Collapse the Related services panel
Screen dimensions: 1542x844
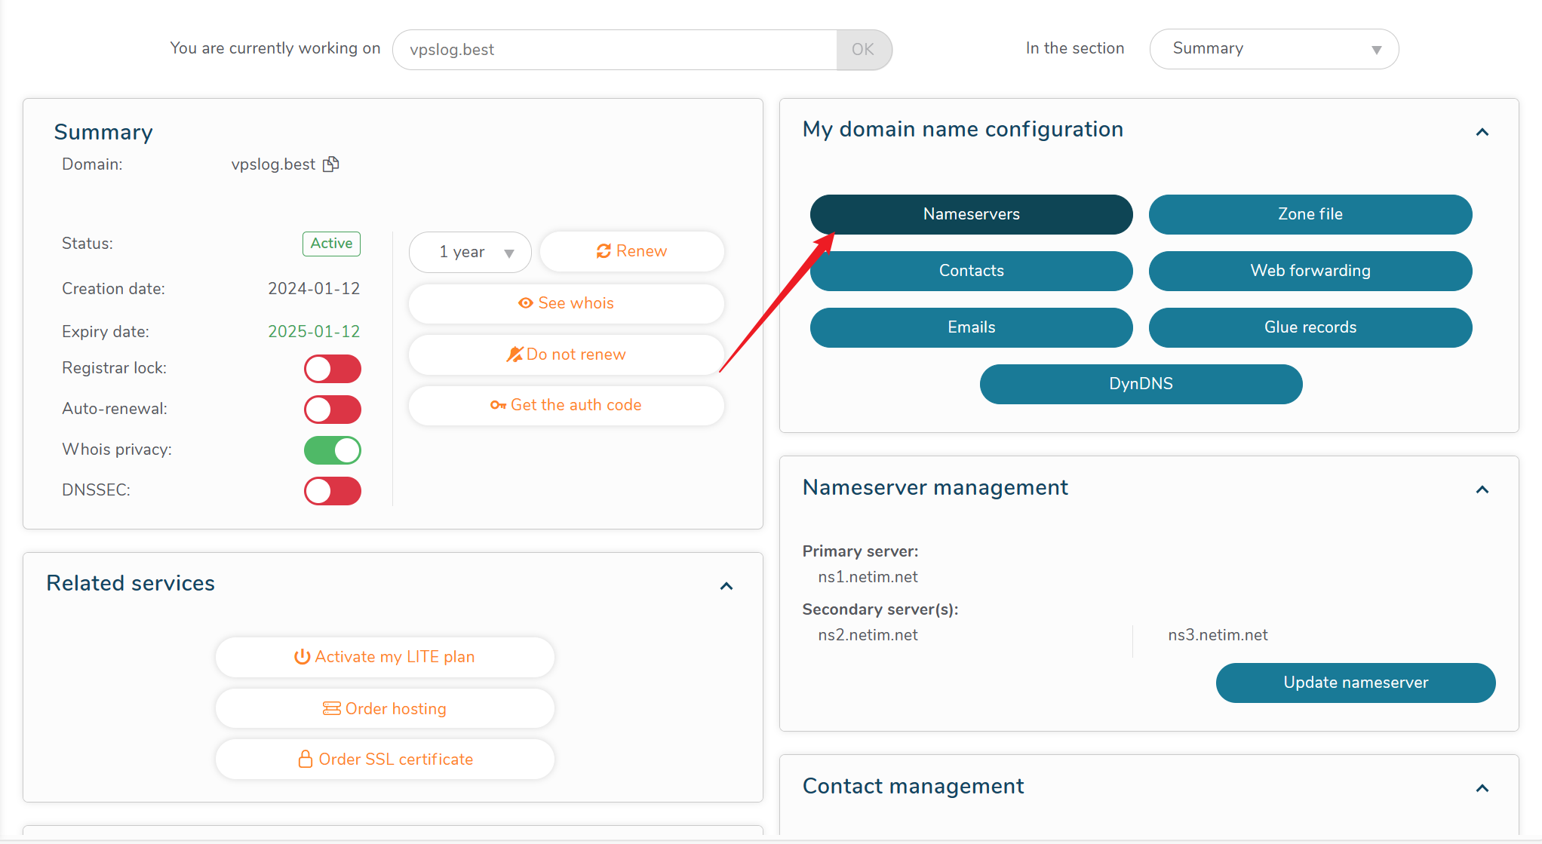point(726,586)
